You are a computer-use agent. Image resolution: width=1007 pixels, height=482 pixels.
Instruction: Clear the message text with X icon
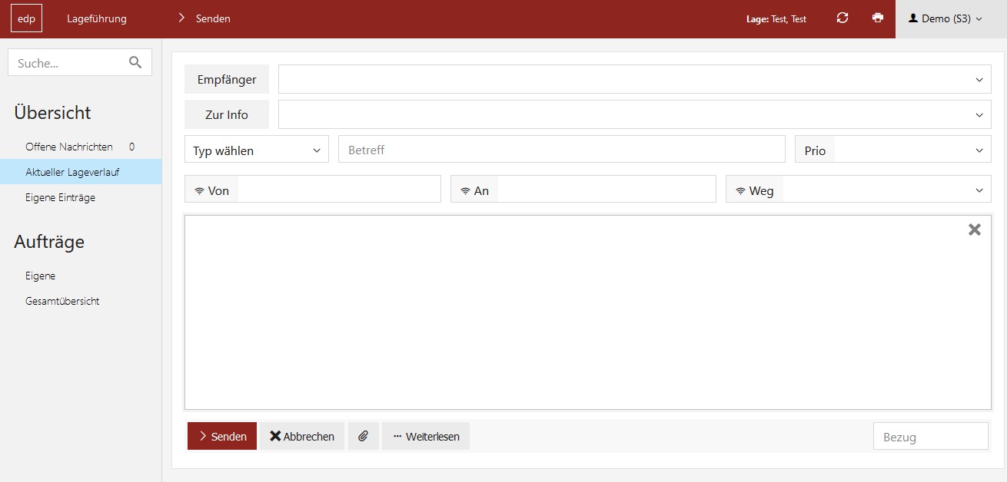[975, 229]
